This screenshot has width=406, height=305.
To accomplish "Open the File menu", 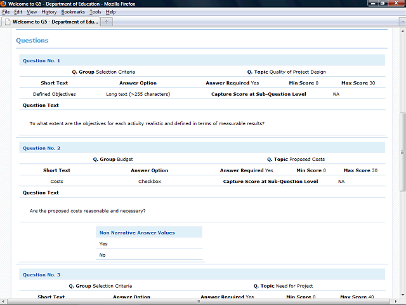I will pos(6,12).
